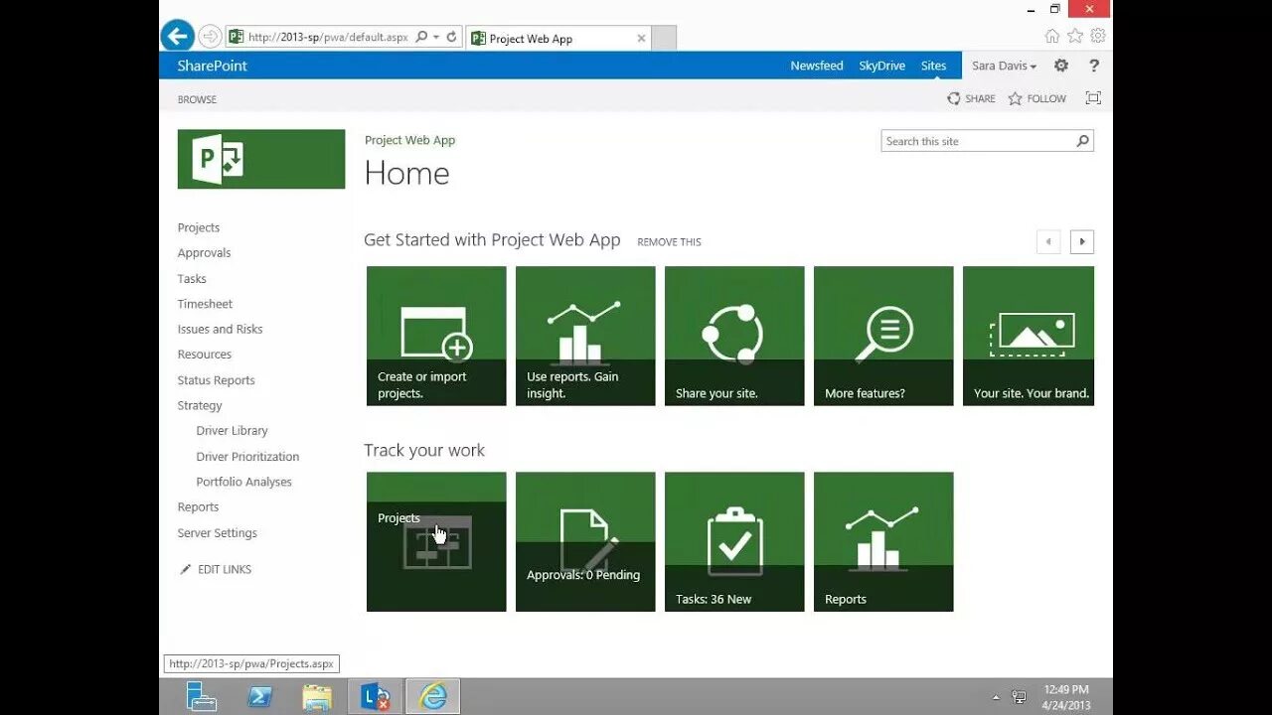This screenshot has height=715, width=1272.
Task: Open Server Settings link
Action: (217, 533)
